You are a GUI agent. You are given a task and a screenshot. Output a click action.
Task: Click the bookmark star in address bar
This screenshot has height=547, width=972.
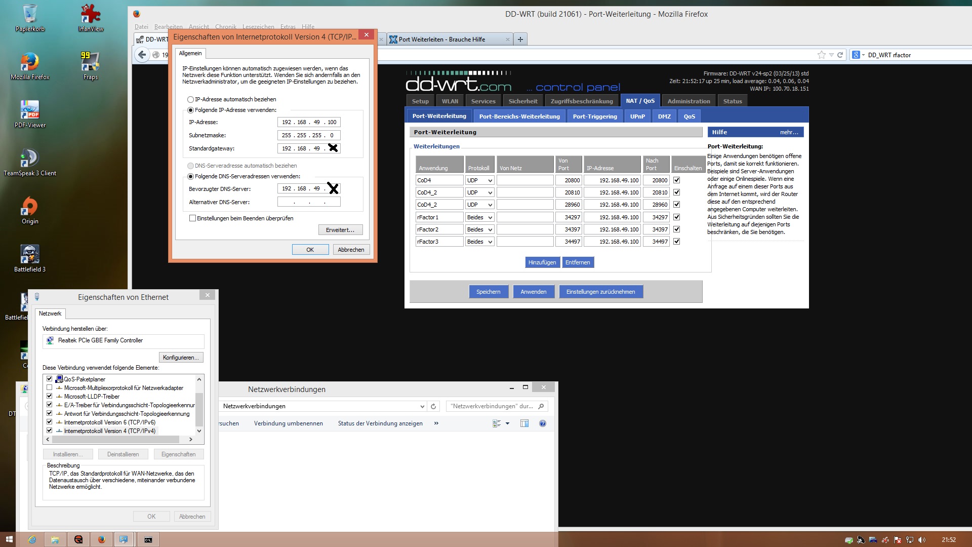pyautogui.click(x=821, y=55)
